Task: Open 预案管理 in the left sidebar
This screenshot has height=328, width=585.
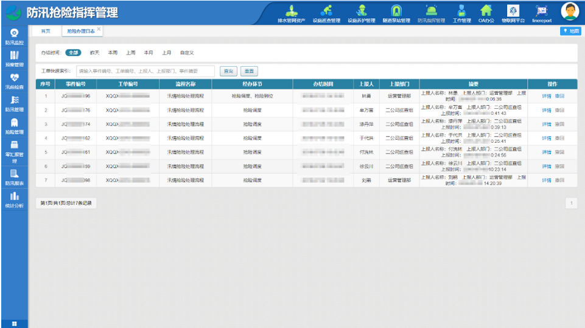Action: click(x=14, y=59)
